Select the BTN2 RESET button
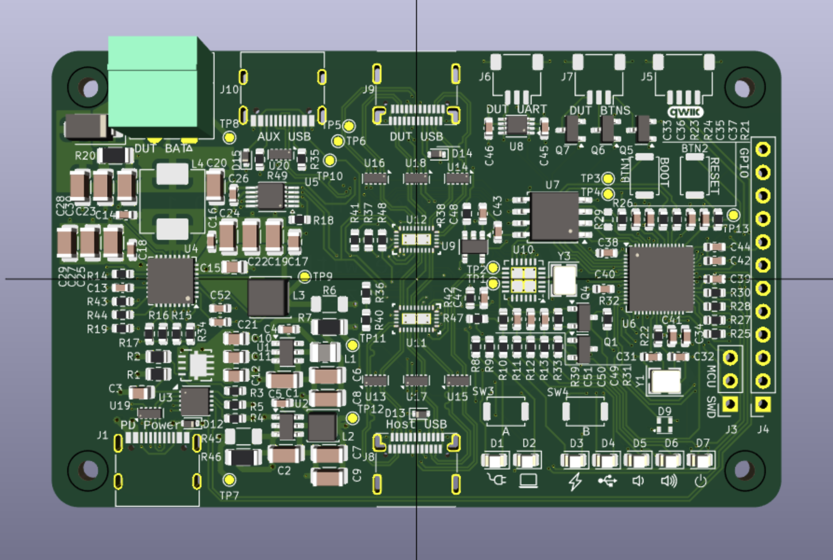833x560 pixels. [694, 175]
